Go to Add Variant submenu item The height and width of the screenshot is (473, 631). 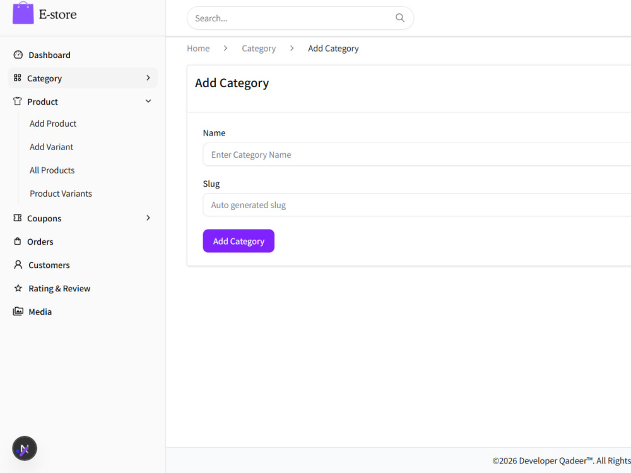coord(51,147)
